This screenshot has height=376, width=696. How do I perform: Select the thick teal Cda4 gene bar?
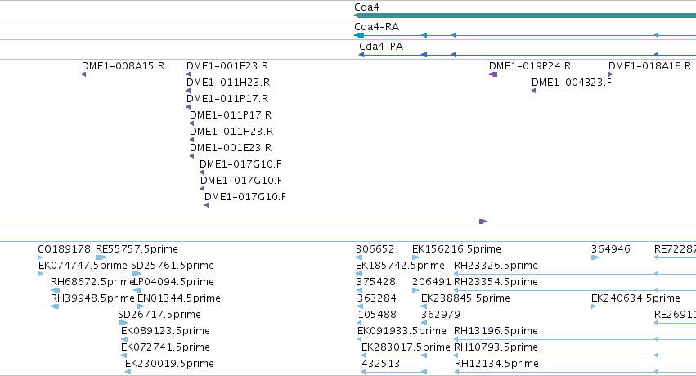coord(525,16)
